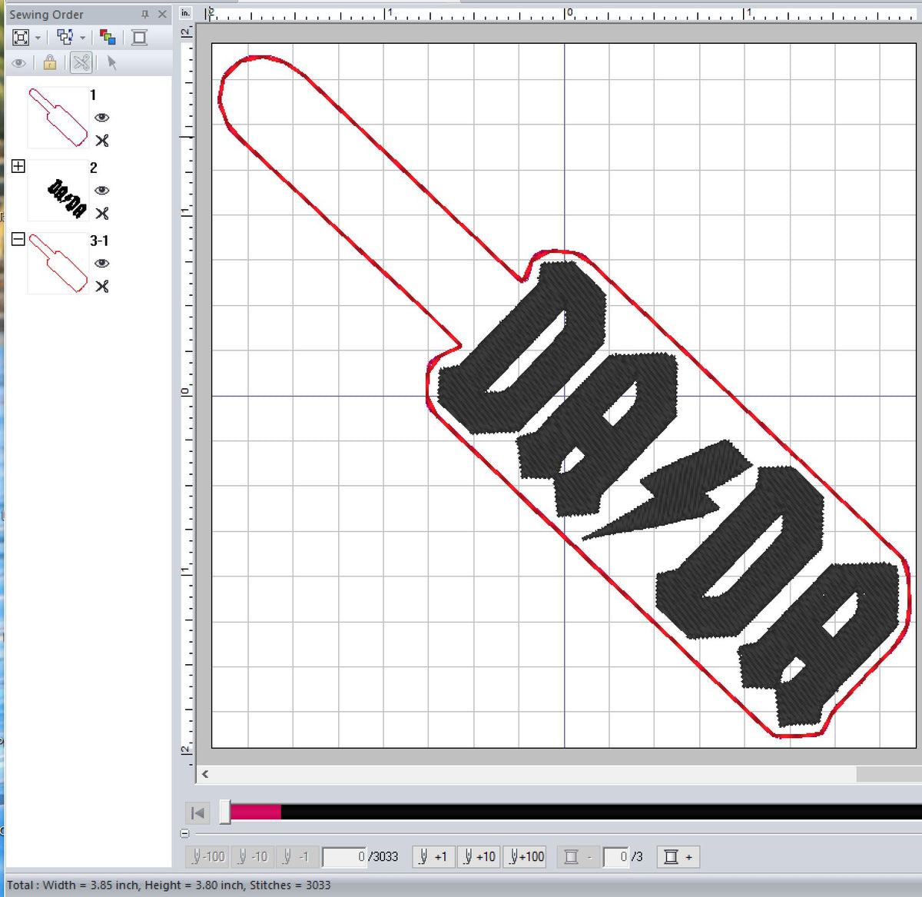The height and width of the screenshot is (897, 922).
Task: Click the copy objects icon in Sewing Order panel
Action: [65, 36]
